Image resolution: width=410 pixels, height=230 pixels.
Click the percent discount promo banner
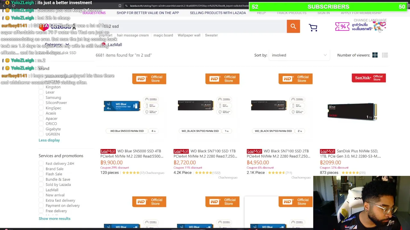point(361,27)
